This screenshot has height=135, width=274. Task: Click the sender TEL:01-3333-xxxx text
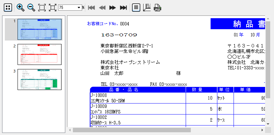(246, 68)
